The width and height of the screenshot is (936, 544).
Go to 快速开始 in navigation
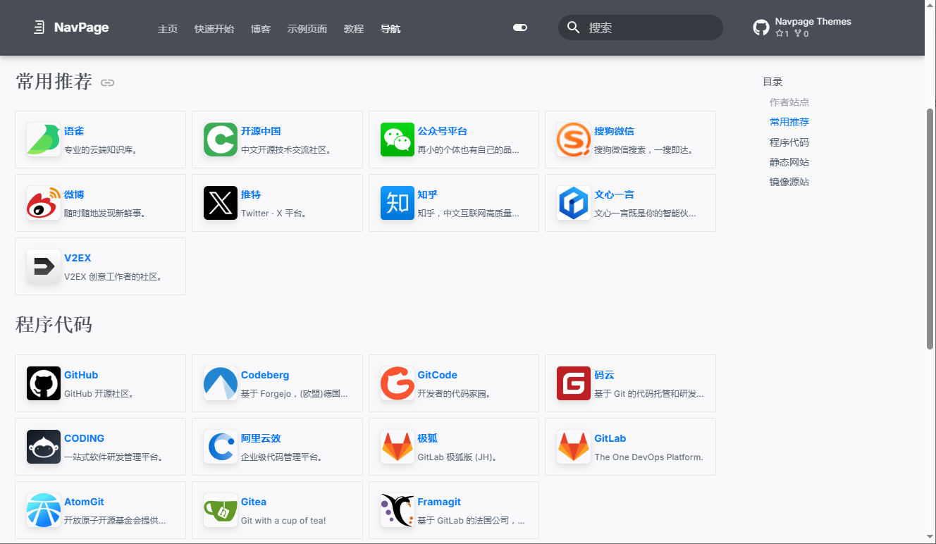pyautogui.click(x=214, y=29)
